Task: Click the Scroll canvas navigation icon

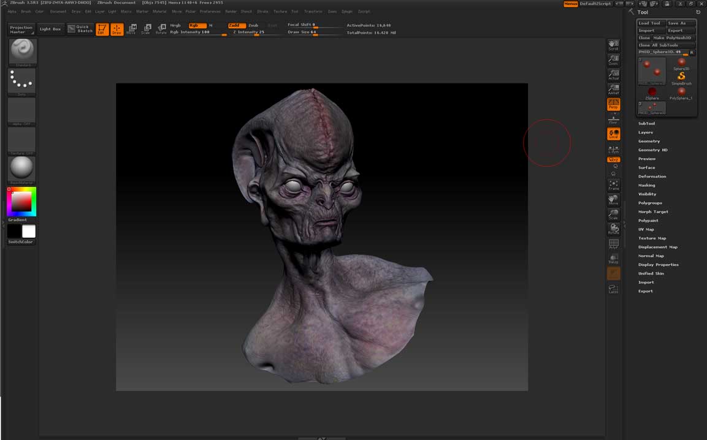Action: [x=614, y=45]
